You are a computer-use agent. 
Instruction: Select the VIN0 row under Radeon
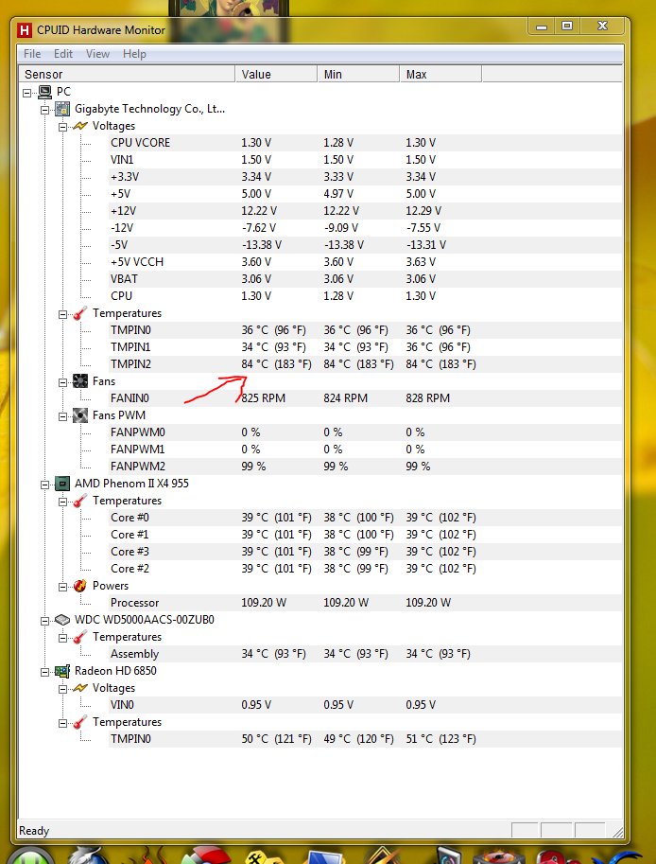[x=366, y=705]
